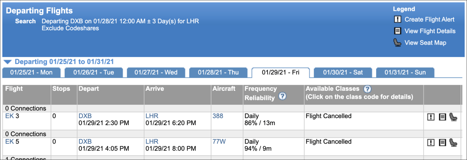467x160 pixels.
Task: Open DXB departure airport link for EK 5
Action: (x=85, y=141)
